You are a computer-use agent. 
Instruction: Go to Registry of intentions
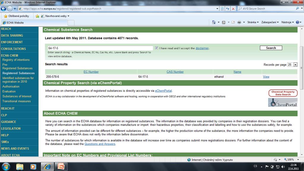16,60
